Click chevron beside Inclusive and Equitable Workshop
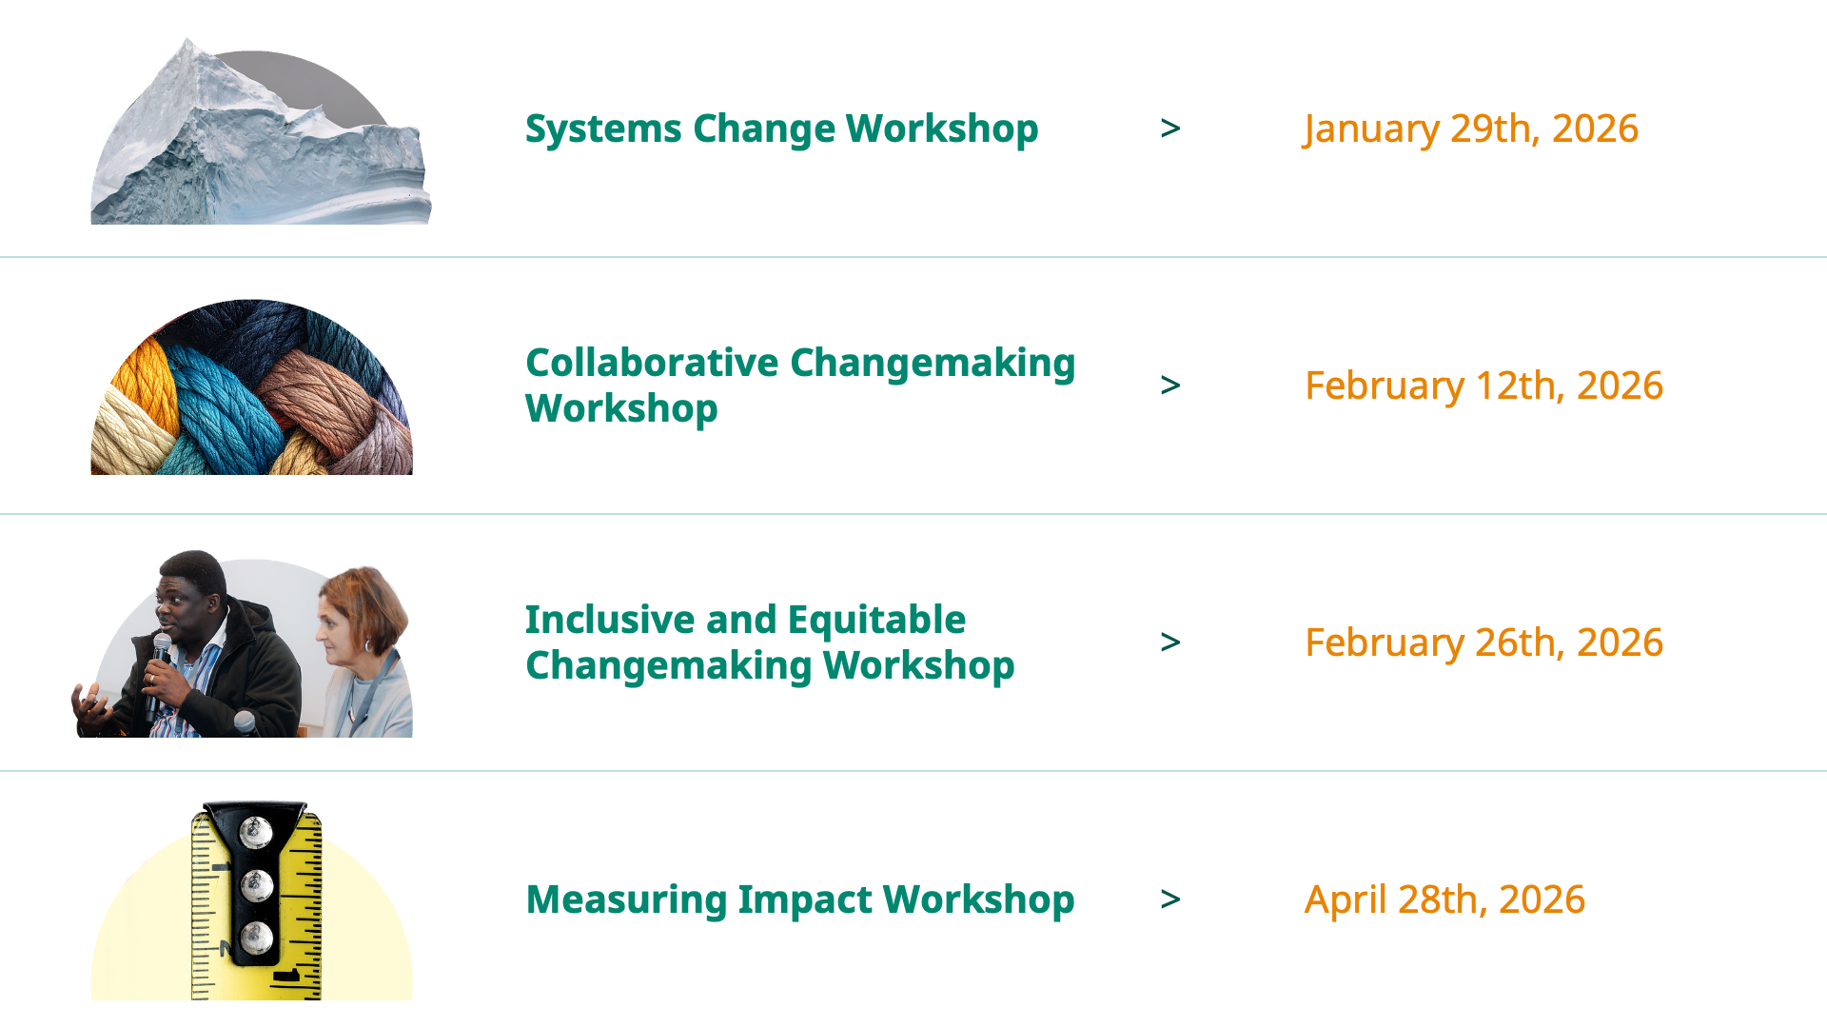Viewport: 1827px width, 1028px height. tap(1170, 642)
